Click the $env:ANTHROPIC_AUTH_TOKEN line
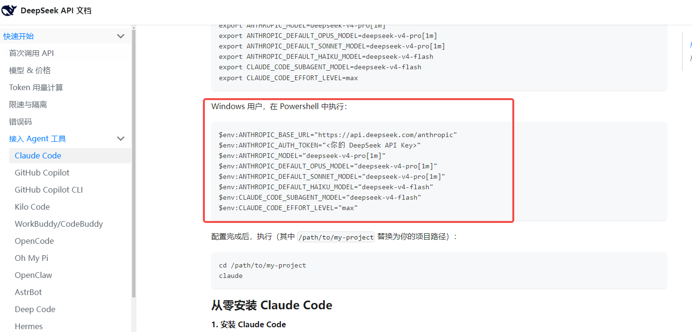Screen dimensions: 692x332 pyautogui.click(x=320, y=145)
